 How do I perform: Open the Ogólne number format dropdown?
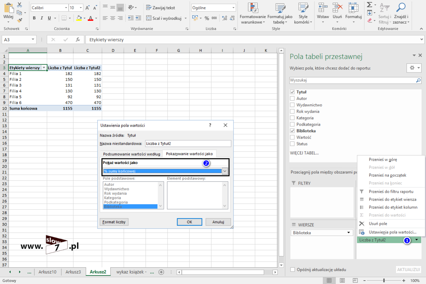pos(233,7)
